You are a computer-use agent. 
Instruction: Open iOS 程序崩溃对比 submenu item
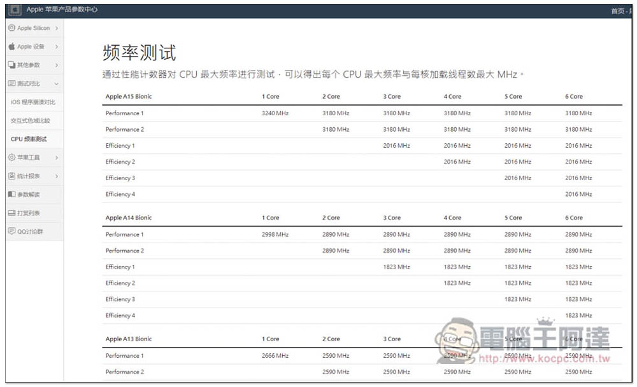pyautogui.click(x=33, y=102)
